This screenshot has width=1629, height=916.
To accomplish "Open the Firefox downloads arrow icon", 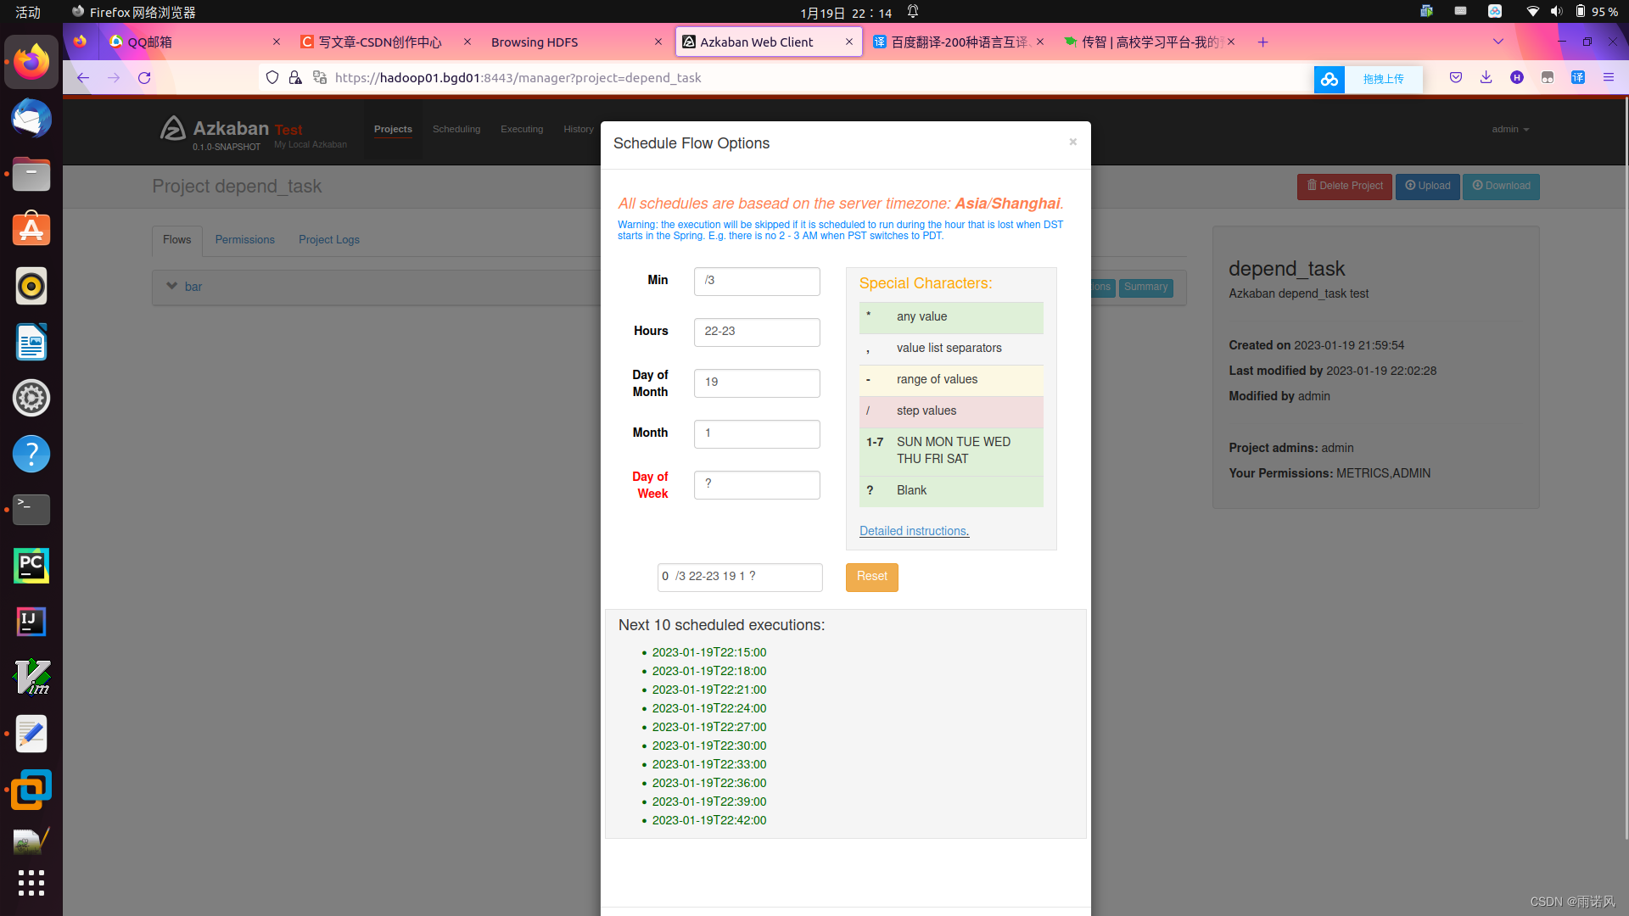I will point(1486,78).
